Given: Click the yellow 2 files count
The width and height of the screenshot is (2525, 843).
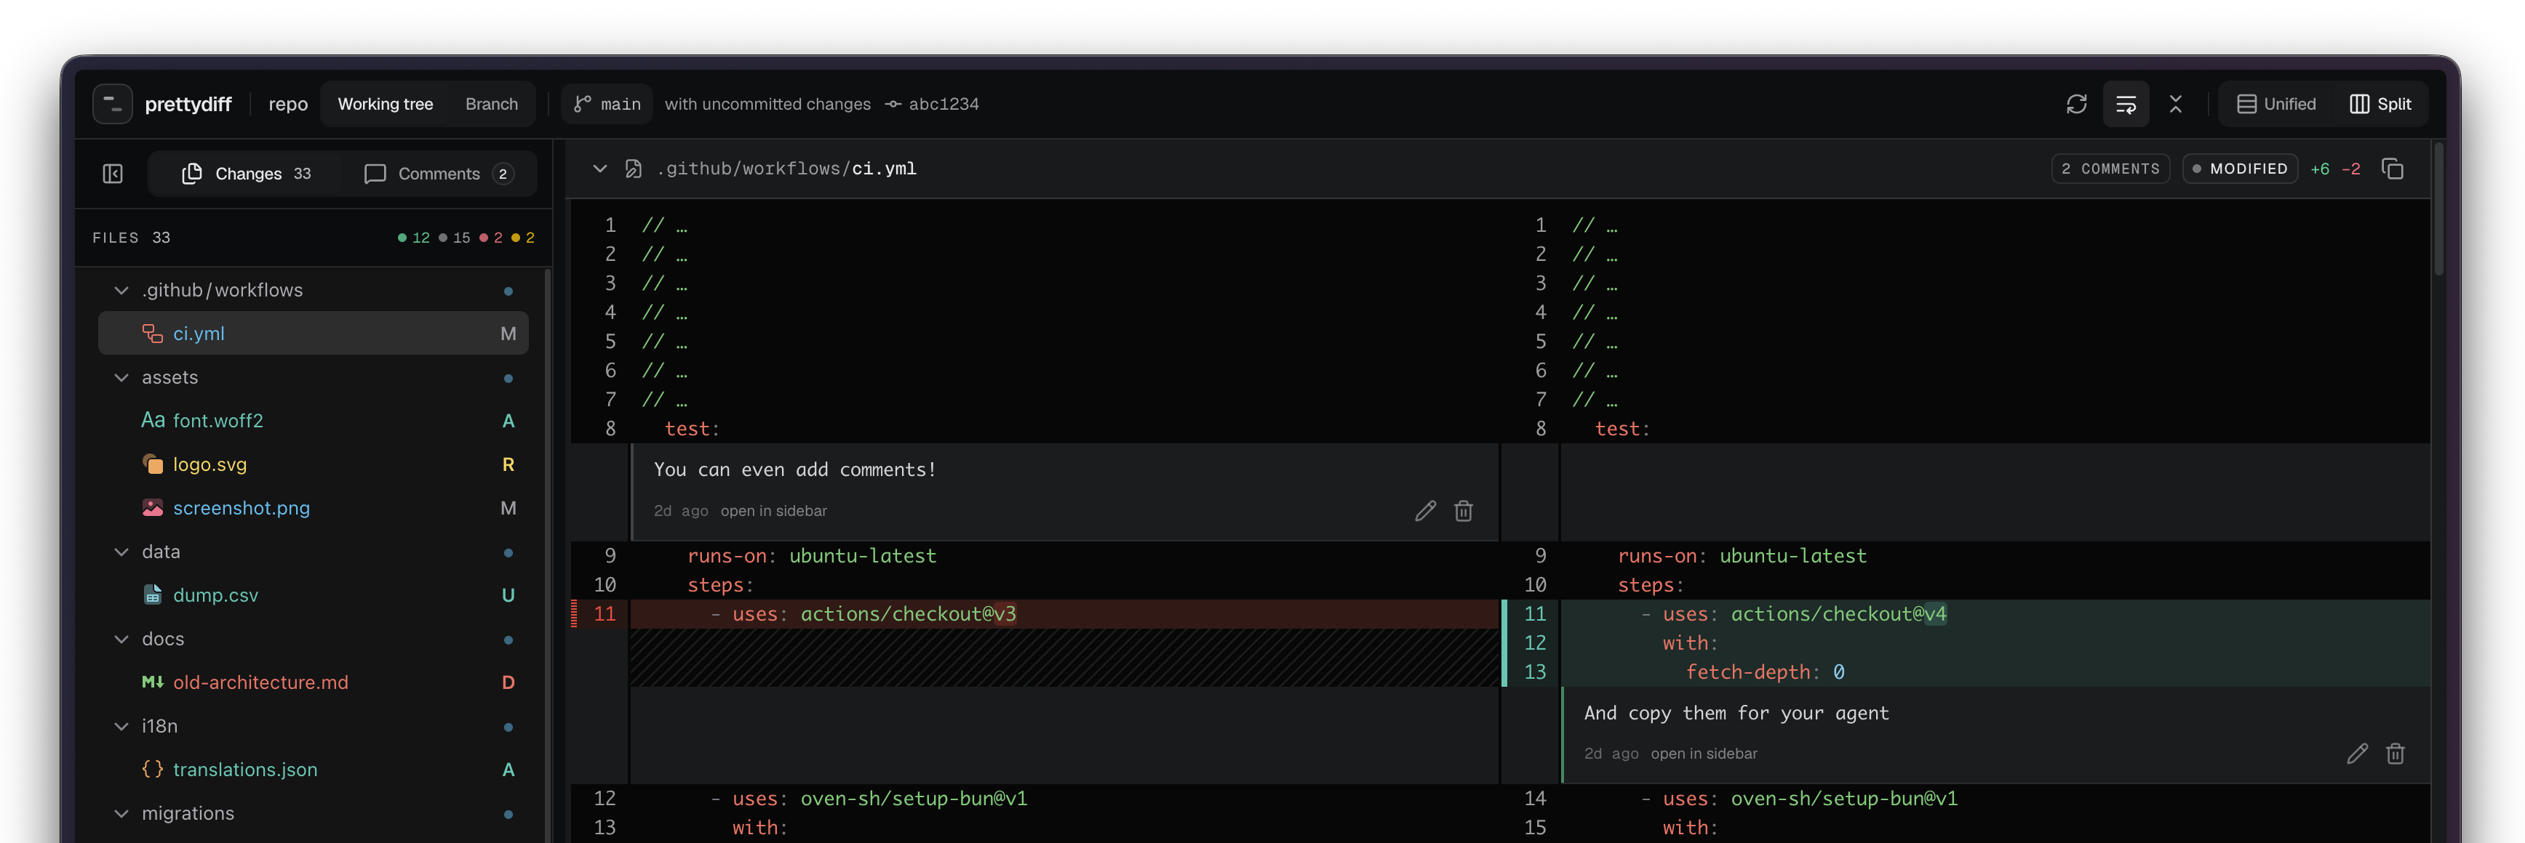Looking at the screenshot, I should pos(524,237).
